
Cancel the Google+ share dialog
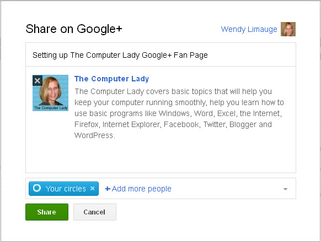coord(95,212)
